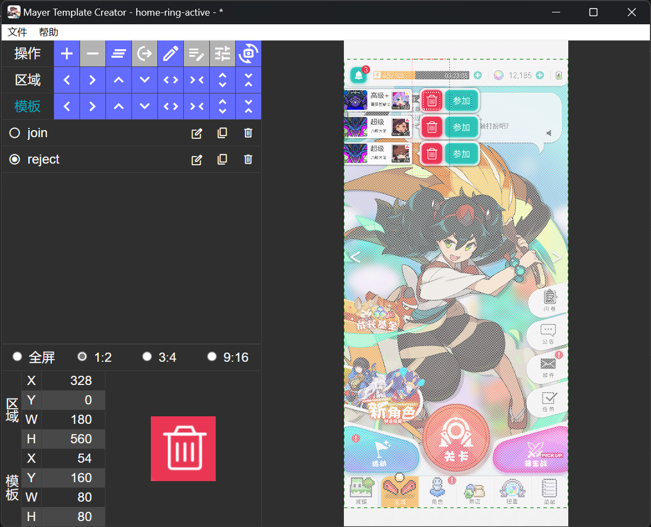Shrink 模板 height with inward vertical arrows

point(249,106)
